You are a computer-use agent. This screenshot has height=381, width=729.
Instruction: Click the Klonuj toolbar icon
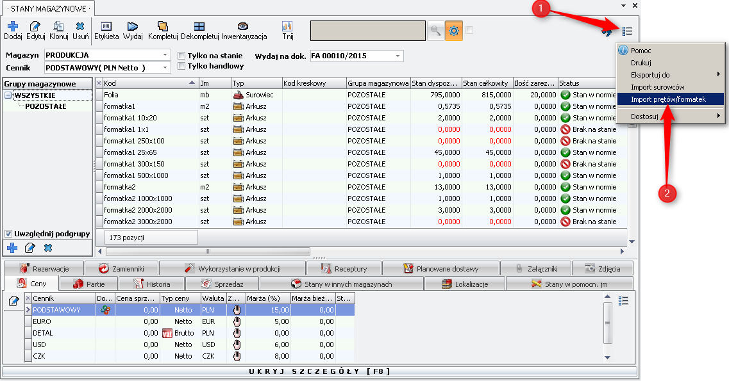[x=58, y=27]
